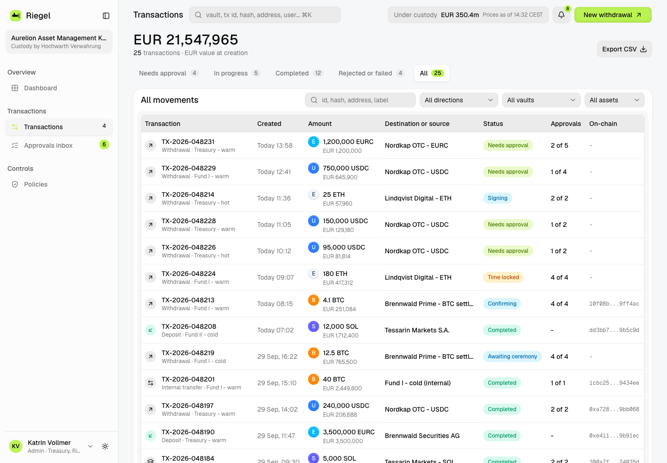Screen dimensions: 667x463
Task: Switch to the Completed tab
Action: point(299,73)
